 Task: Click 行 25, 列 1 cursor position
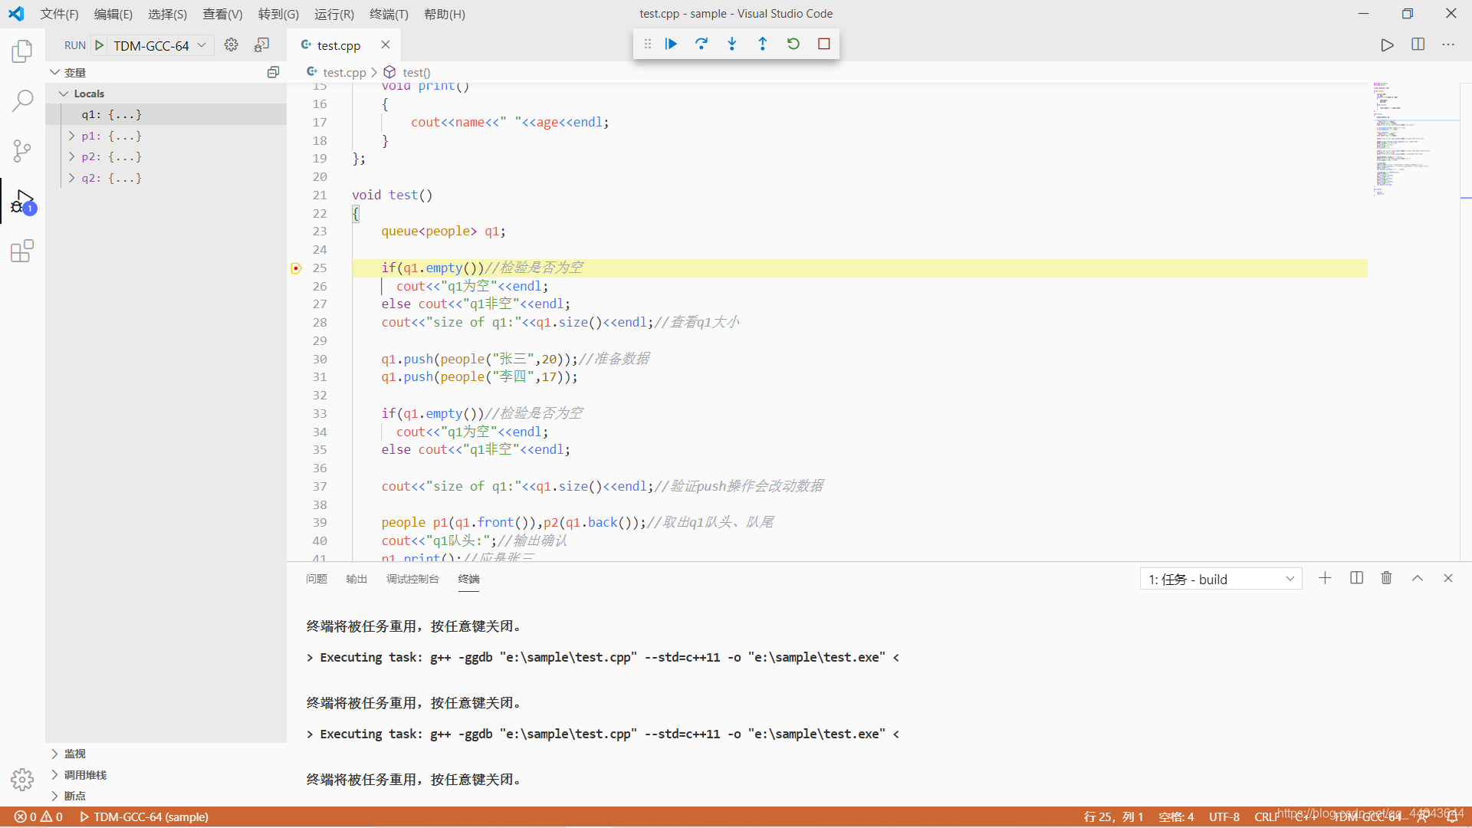click(1113, 817)
